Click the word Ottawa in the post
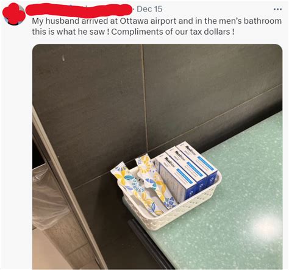The height and width of the screenshot is (270, 289). point(134,21)
